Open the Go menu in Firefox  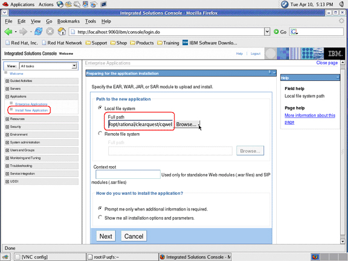pyautogui.click(x=49, y=21)
